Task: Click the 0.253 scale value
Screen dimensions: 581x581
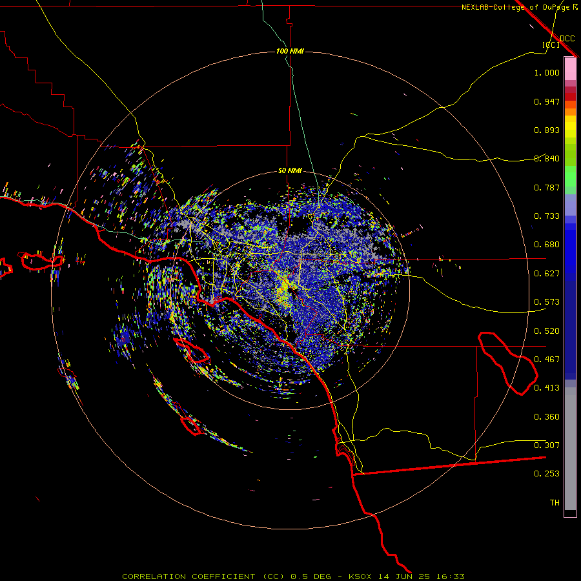Action: (547, 474)
